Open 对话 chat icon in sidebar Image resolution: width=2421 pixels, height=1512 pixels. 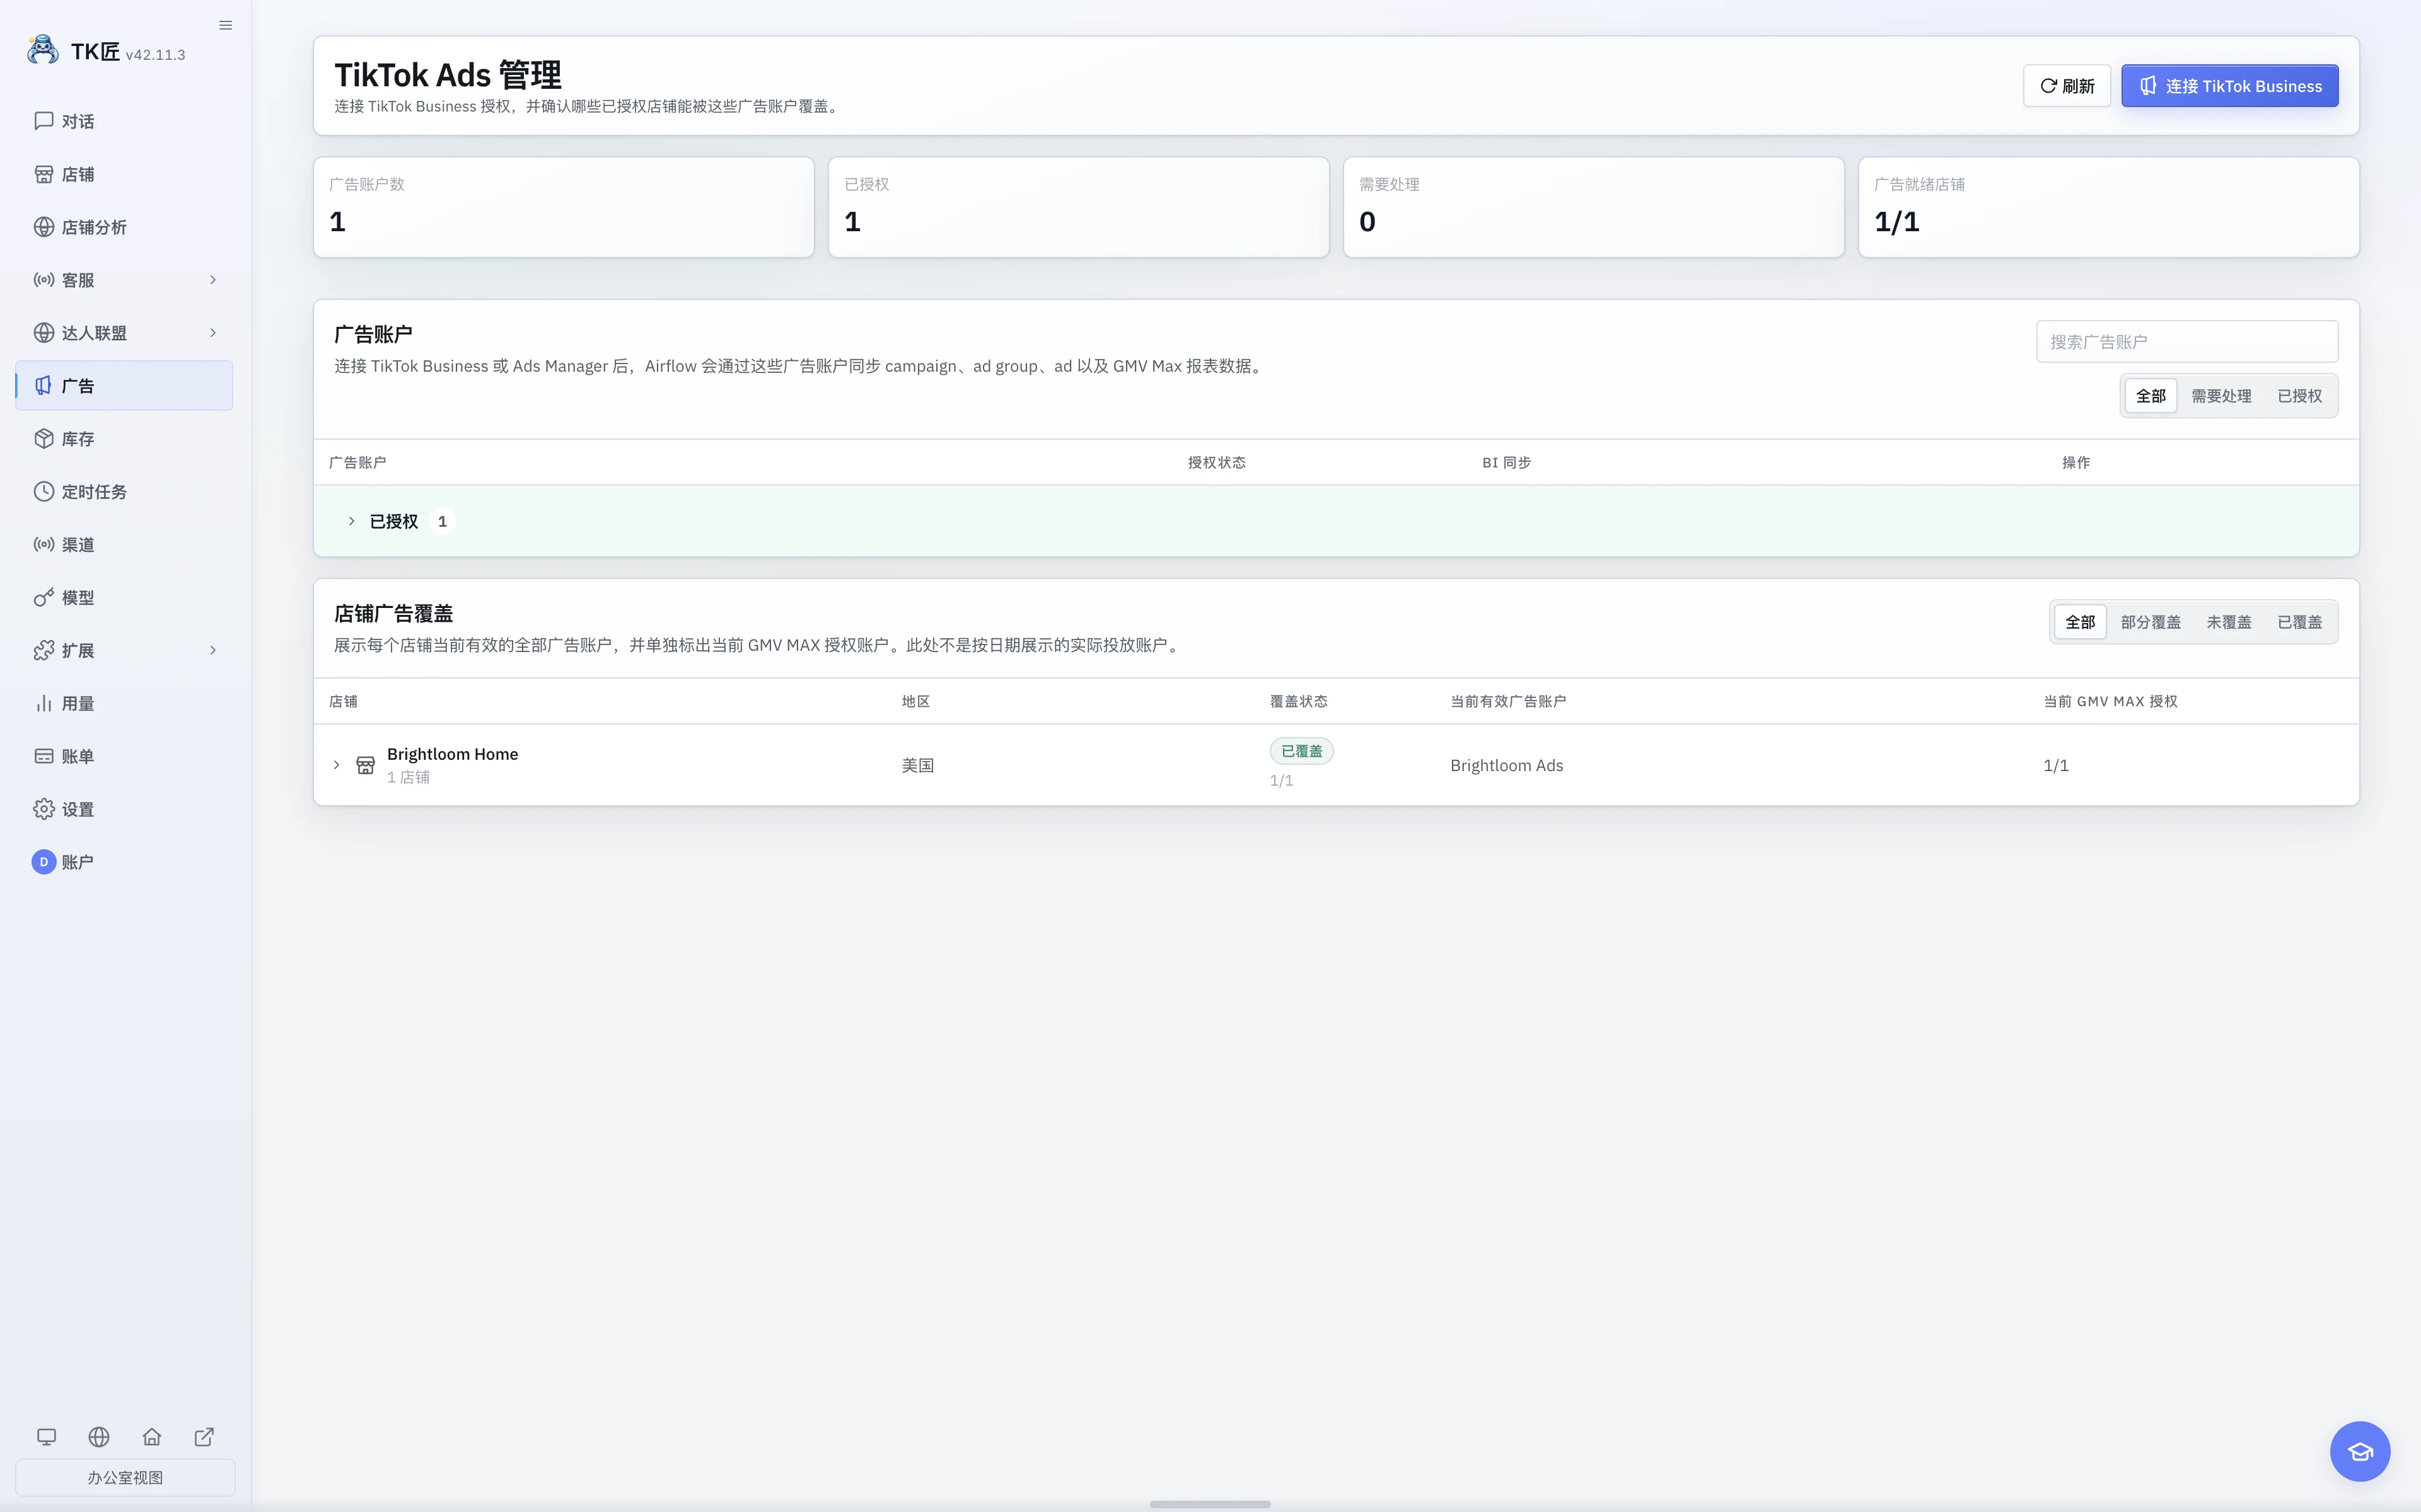coord(44,121)
